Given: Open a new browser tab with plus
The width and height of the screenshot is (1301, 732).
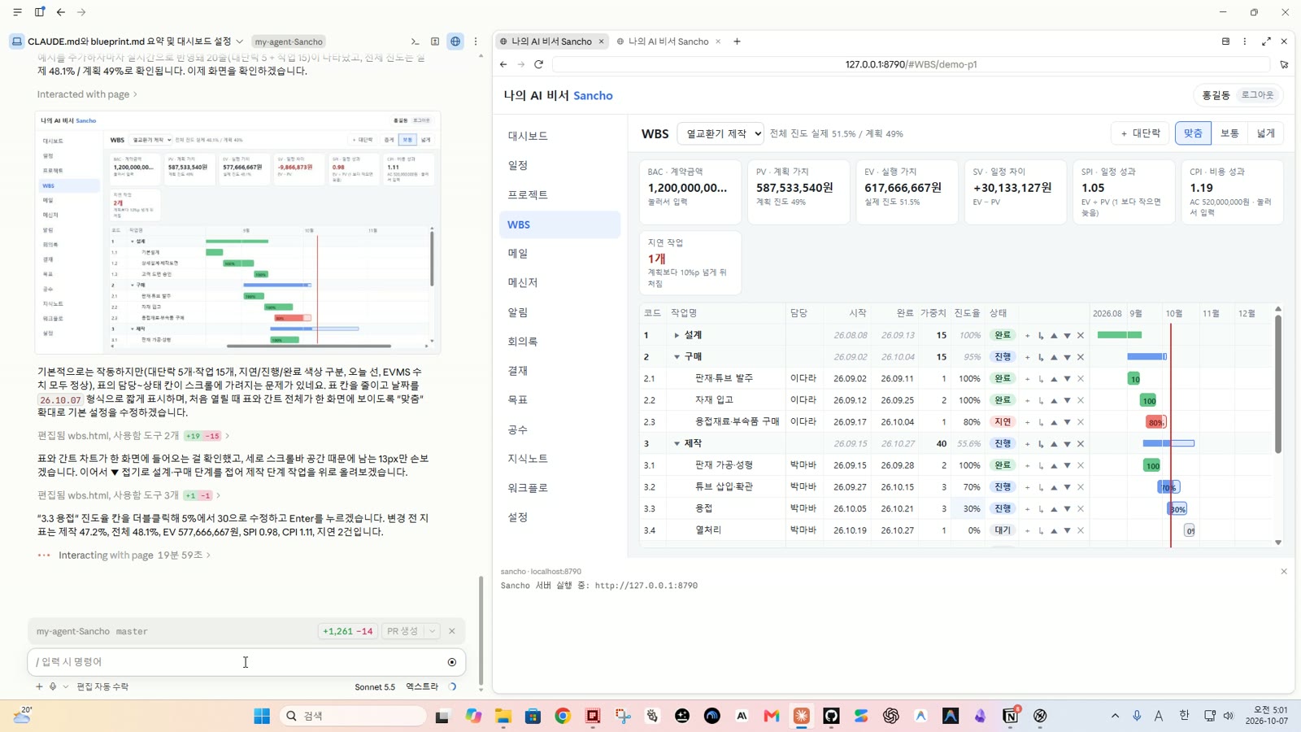Looking at the screenshot, I should 737,41.
